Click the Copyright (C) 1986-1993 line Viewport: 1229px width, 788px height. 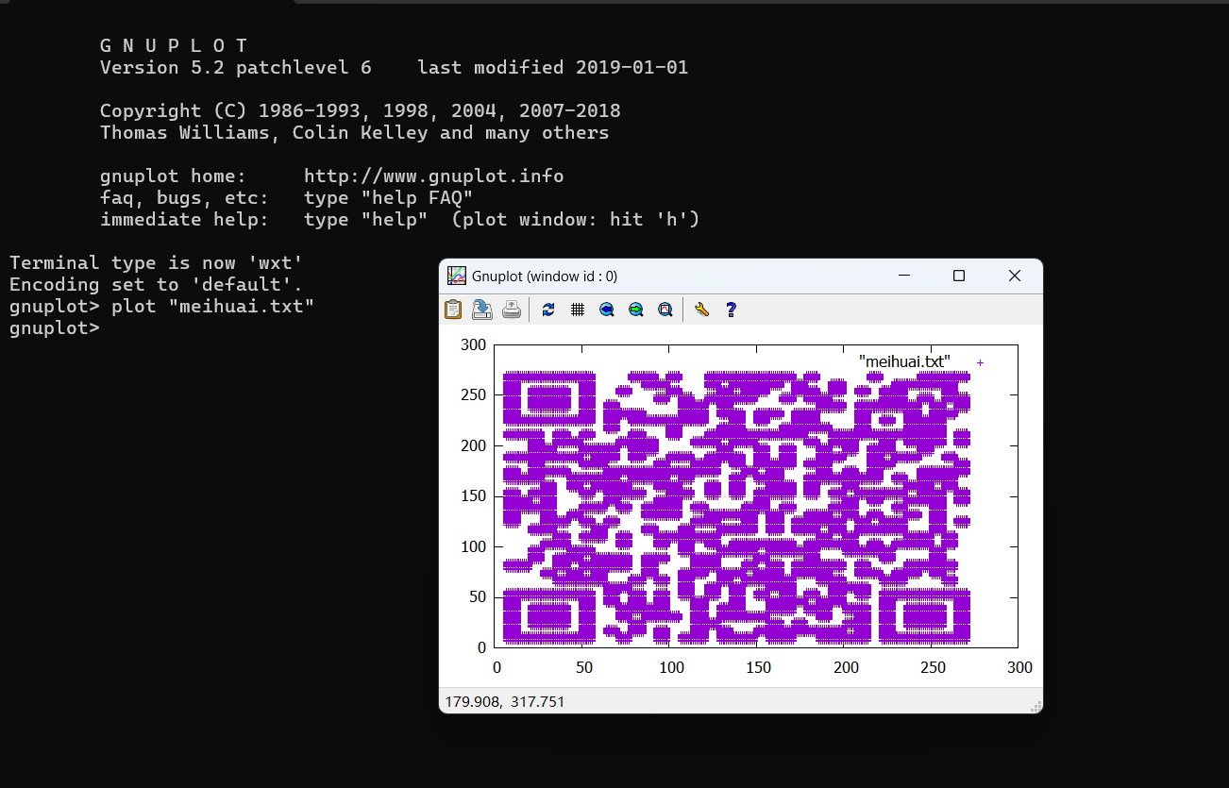pos(361,111)
